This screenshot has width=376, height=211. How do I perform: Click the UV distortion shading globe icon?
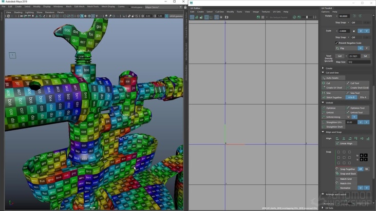pyautogui.click(x=294, y=17)
